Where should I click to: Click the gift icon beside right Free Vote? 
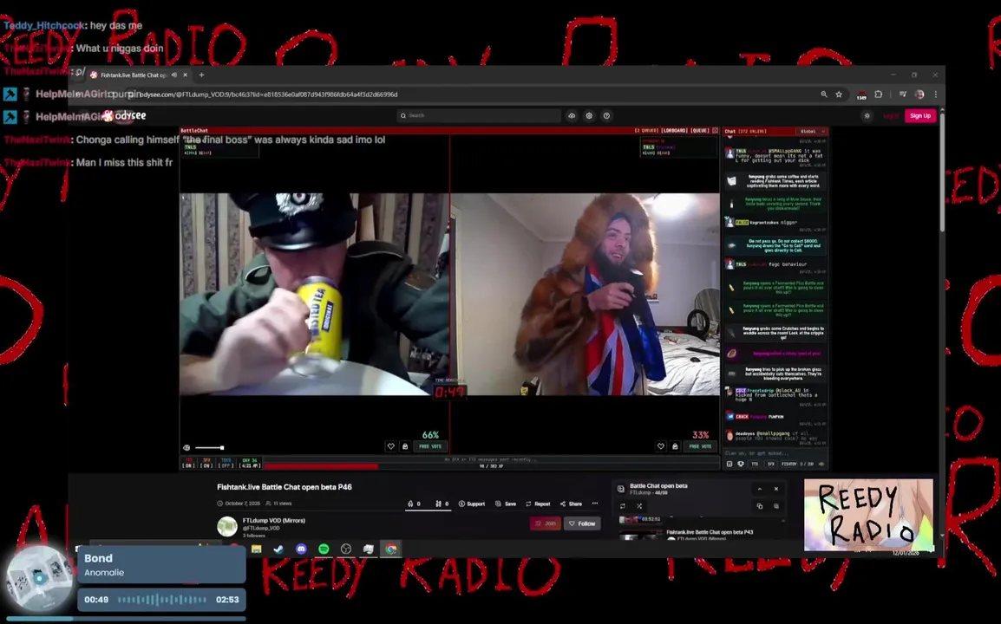pos(675,446)
